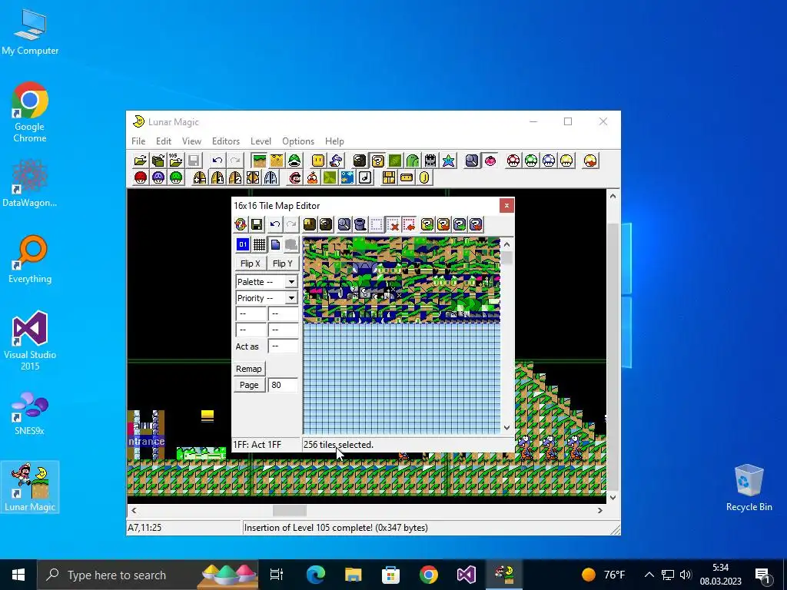The height and width of the screenshot is (590, 787).
Task: Click the level view horizontal scrollbar right arrow
Action: pyautogui.click(x=599, y=510)
